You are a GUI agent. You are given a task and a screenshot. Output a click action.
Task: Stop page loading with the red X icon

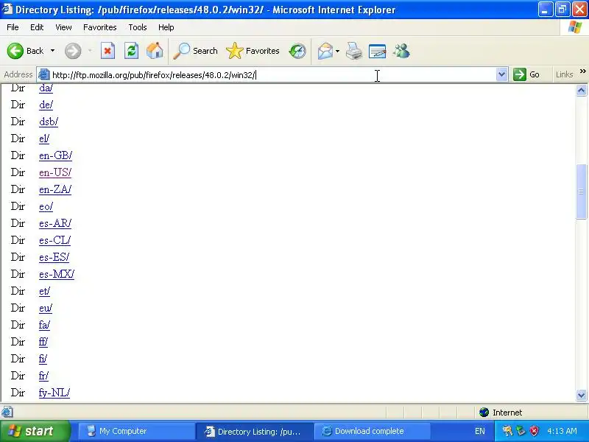click(107, 51)
